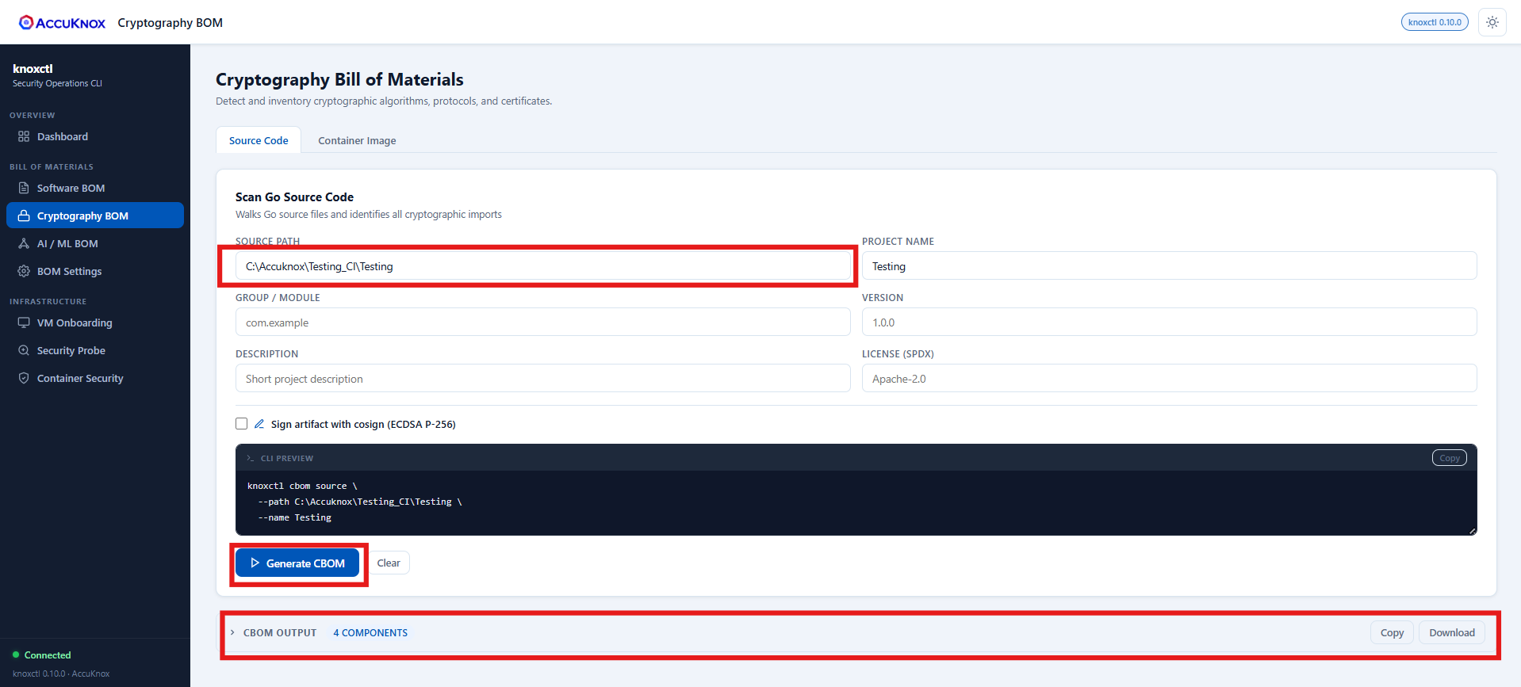Viewport: 1521px width, 687px height.
Task: Toggle the light/dark theme sun icon
Action: [x=1492, y=22]
